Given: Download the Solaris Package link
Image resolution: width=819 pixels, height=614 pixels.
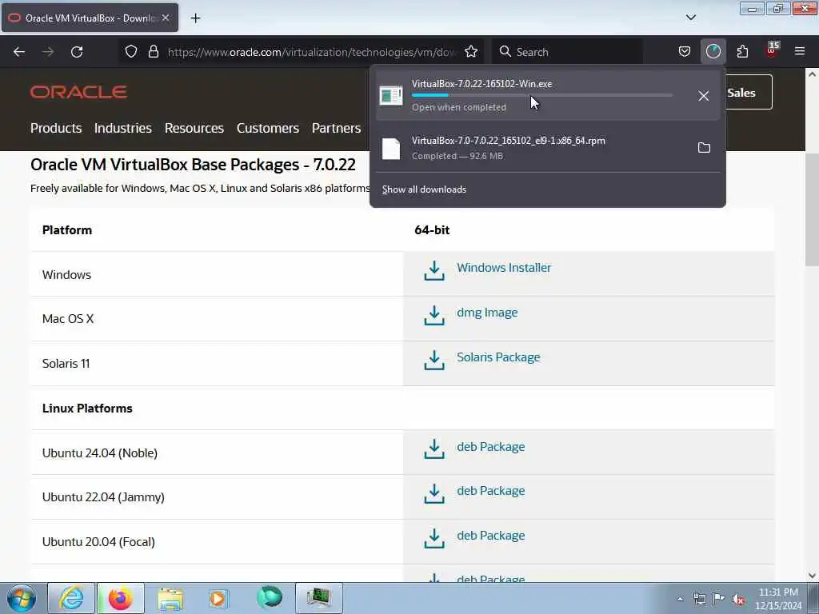Looking at the screenshot, I should pos(499,357).
